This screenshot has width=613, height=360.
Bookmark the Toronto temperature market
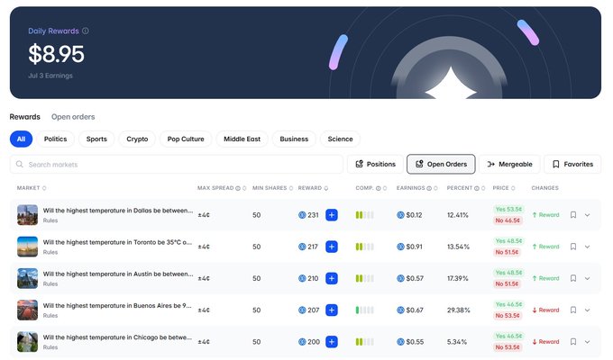(x=573, y=247)
